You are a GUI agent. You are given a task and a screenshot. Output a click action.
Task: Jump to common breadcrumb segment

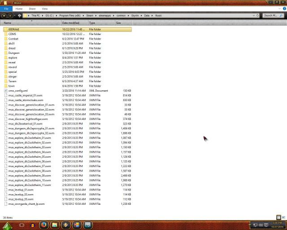[121, 16]
